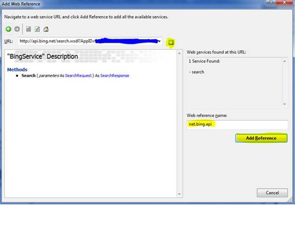Click the grey Forward navigation arrow
This screenshot has height=236, width=295.
pyautogui.click(x=17, y=29)
